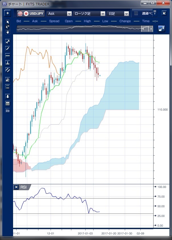
Task: Click the plus button to add chart
Action: click(x=8, y=13)
